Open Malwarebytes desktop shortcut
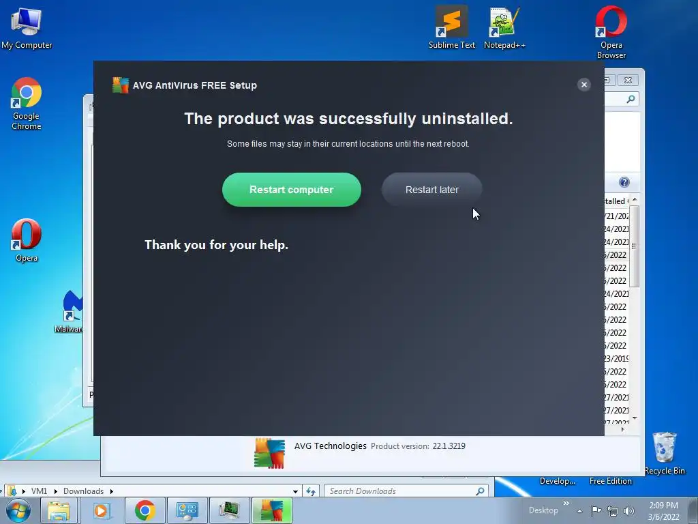The height and width of the screenshot is (524, 698). click(x=70, y=311)
